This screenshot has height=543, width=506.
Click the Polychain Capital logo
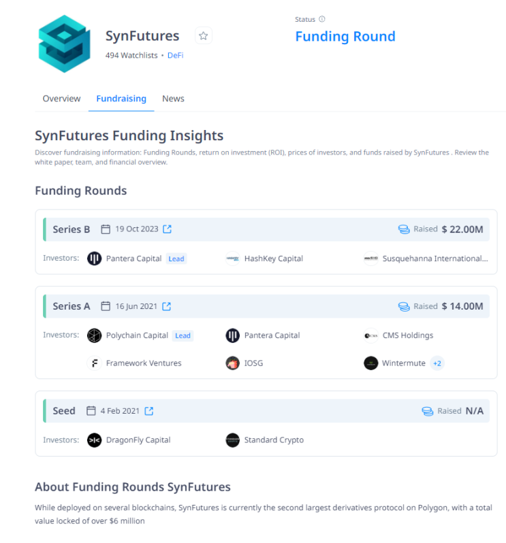95,335
